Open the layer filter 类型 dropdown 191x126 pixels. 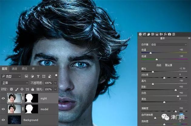(11, 76)
